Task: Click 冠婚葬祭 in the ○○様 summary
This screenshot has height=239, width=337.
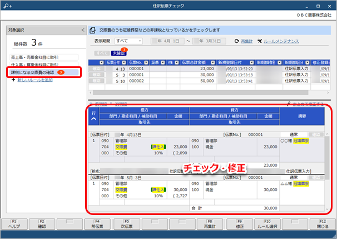Action: tap(301, 141)
